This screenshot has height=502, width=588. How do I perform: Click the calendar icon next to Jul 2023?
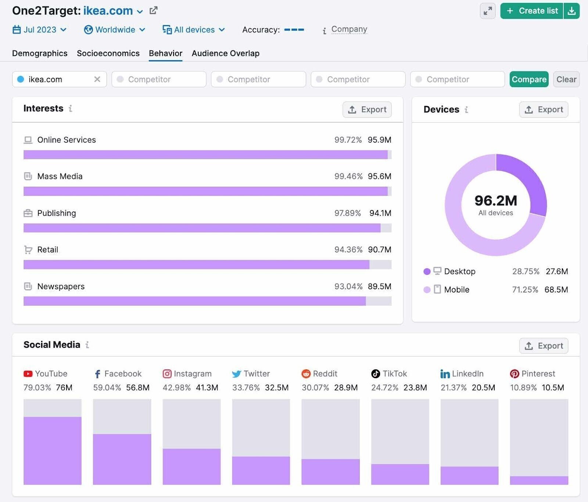click(17, 30)
